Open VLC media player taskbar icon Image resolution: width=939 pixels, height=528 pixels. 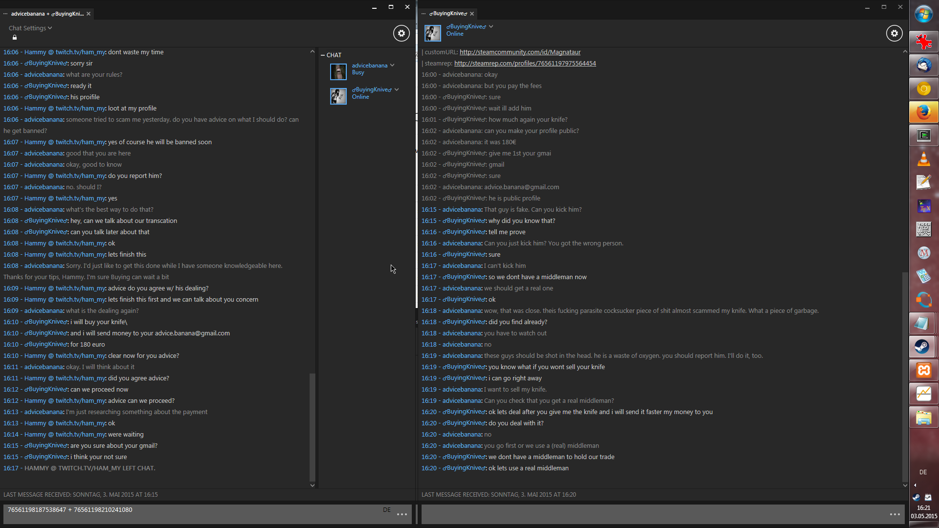point(923,159)
